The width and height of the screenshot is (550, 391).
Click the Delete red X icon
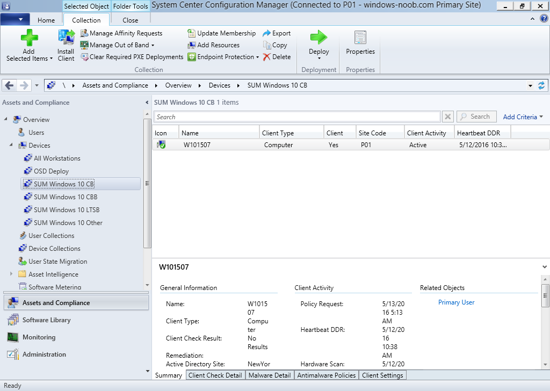(267, 57)
